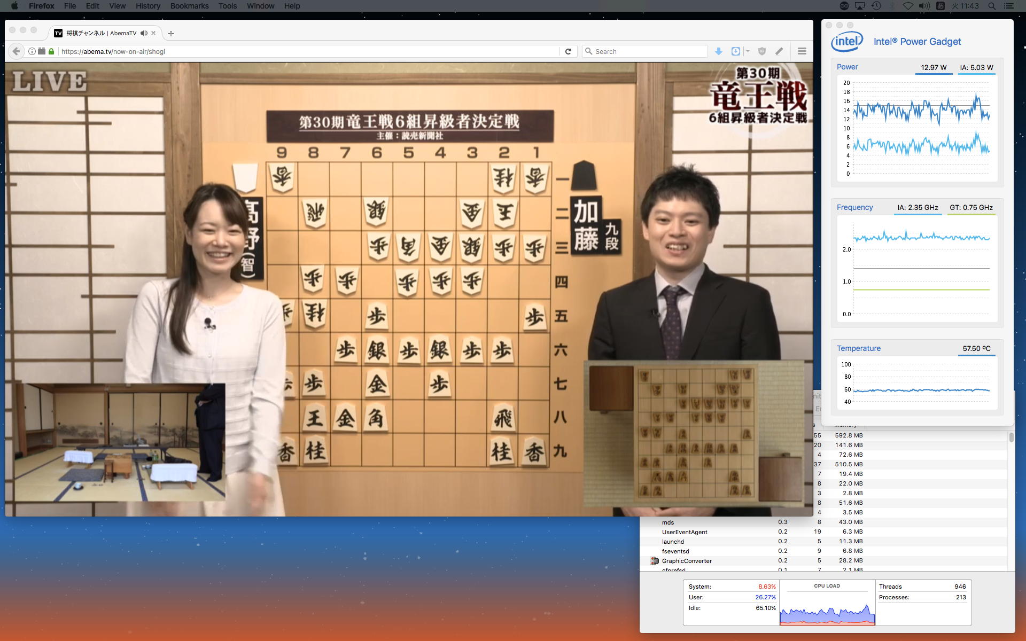
Task: Close the AbemaTV tab
Action: 153,33
